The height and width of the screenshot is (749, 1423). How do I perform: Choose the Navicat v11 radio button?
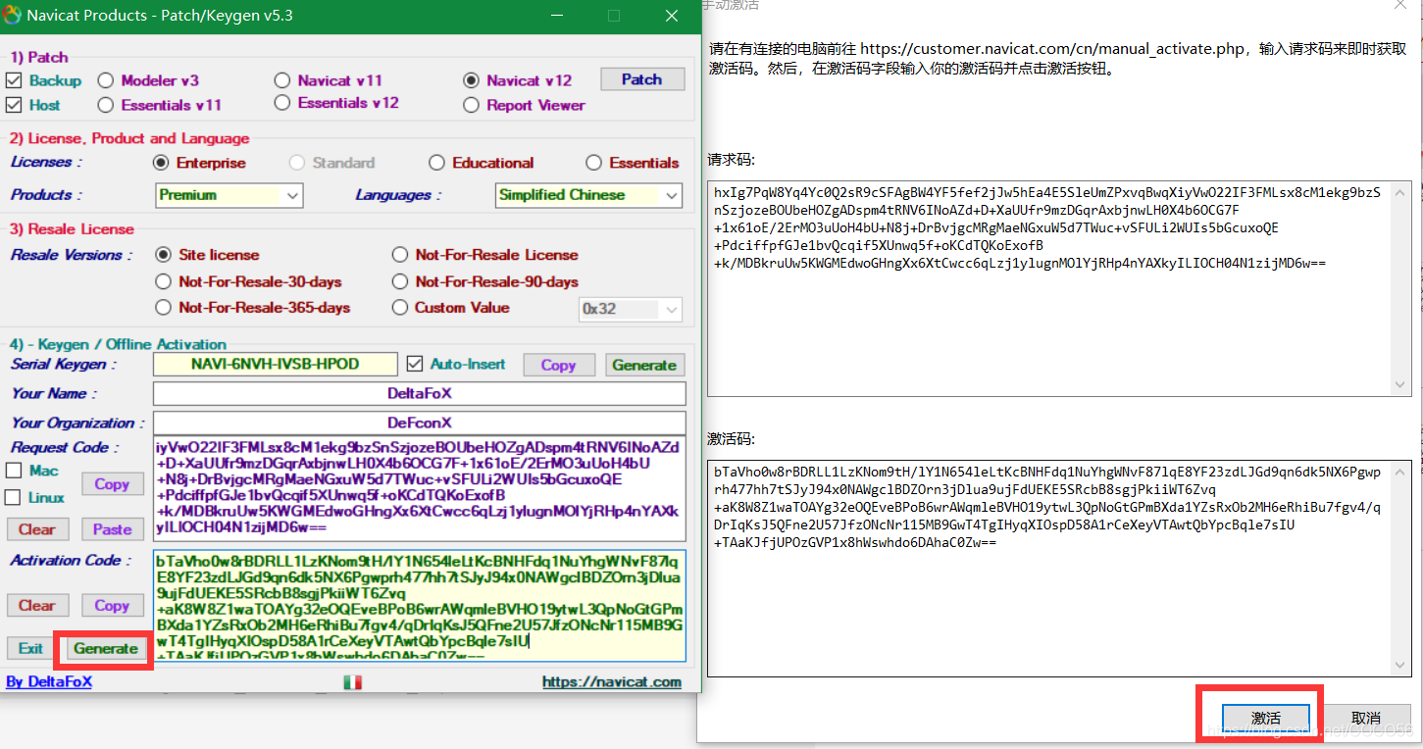point(282,80)
